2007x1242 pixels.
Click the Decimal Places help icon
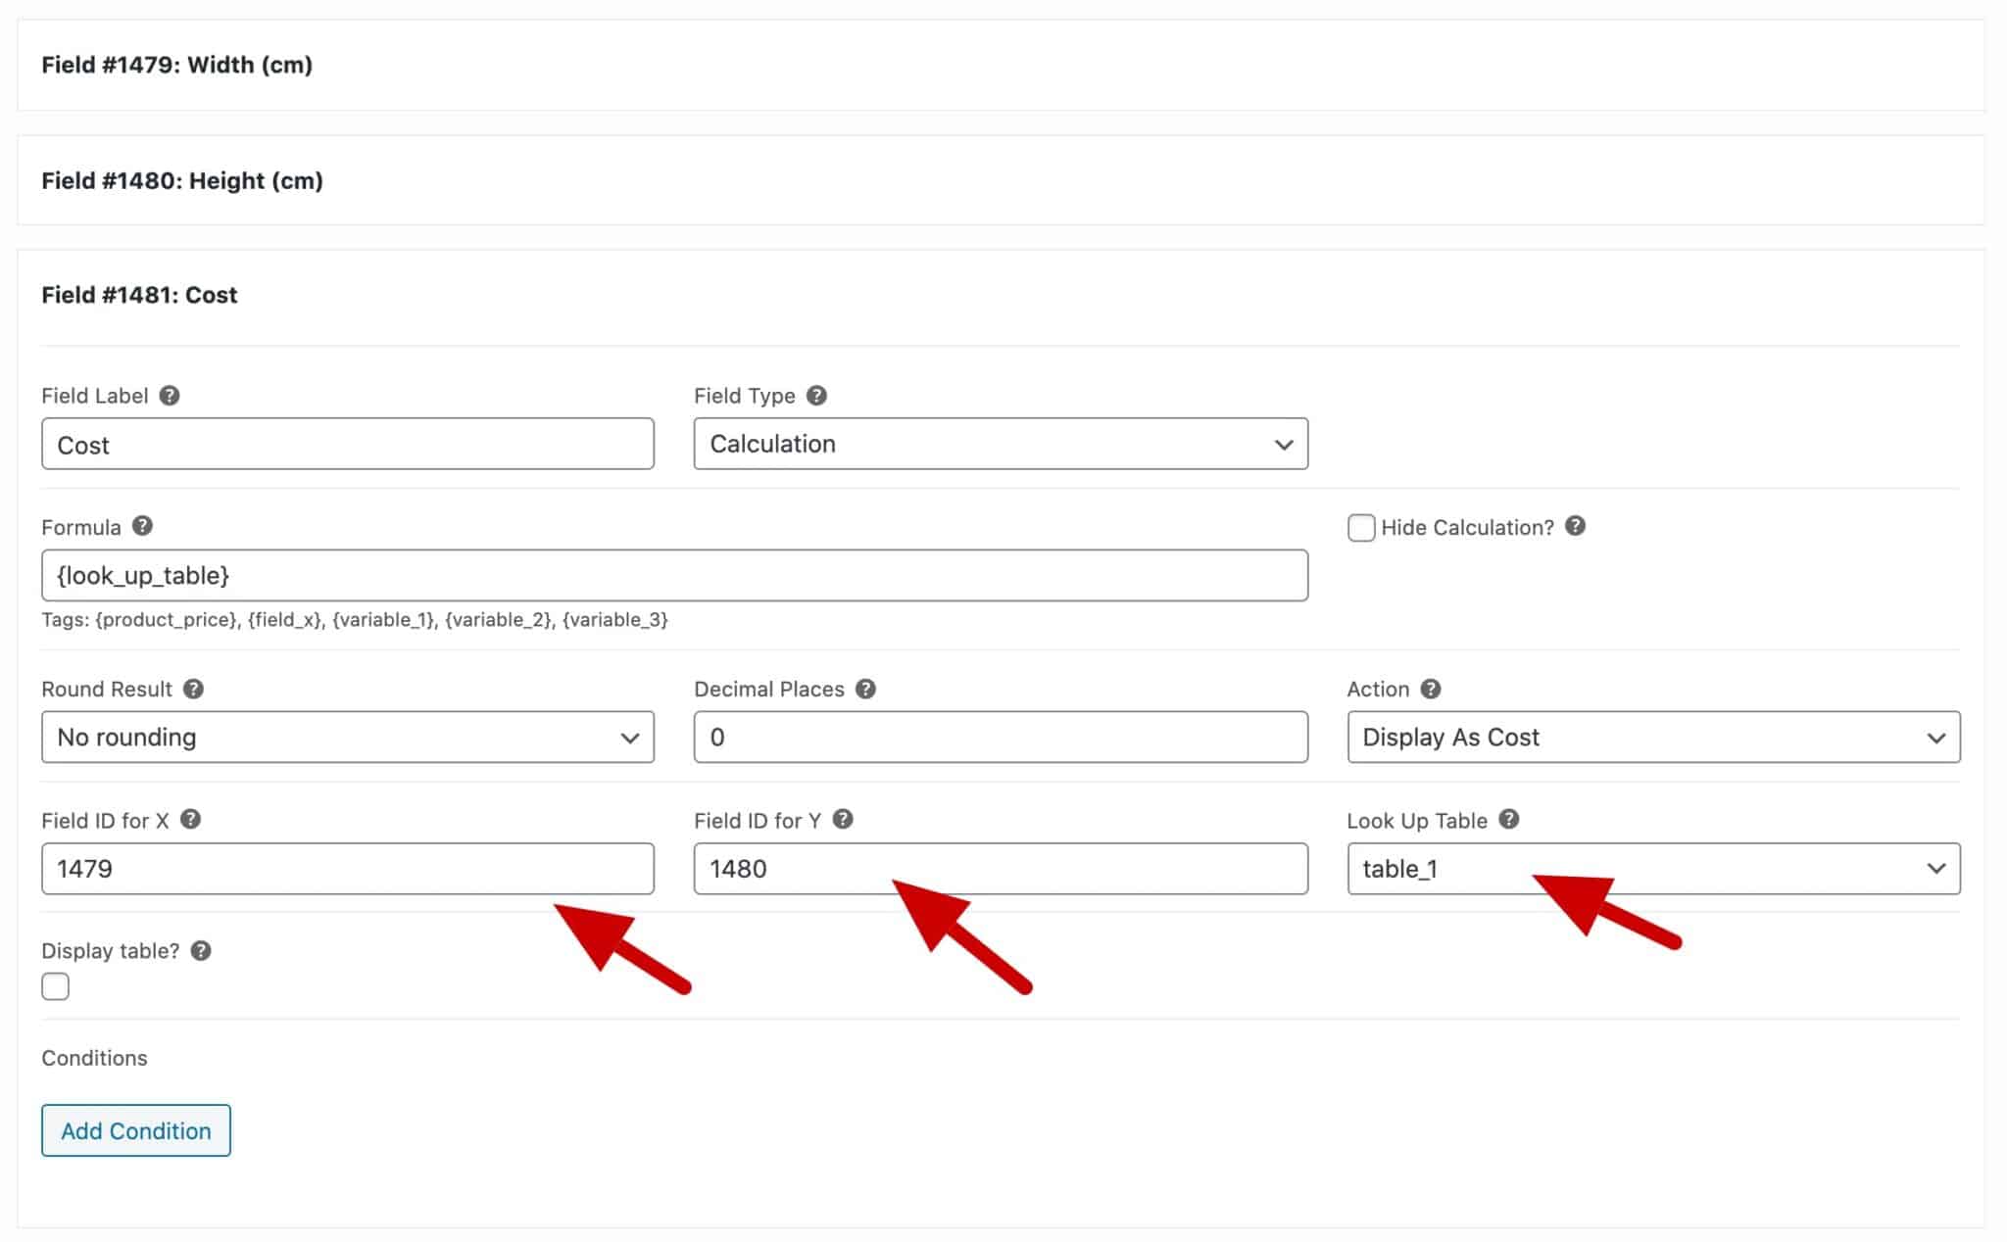point(866,689)
